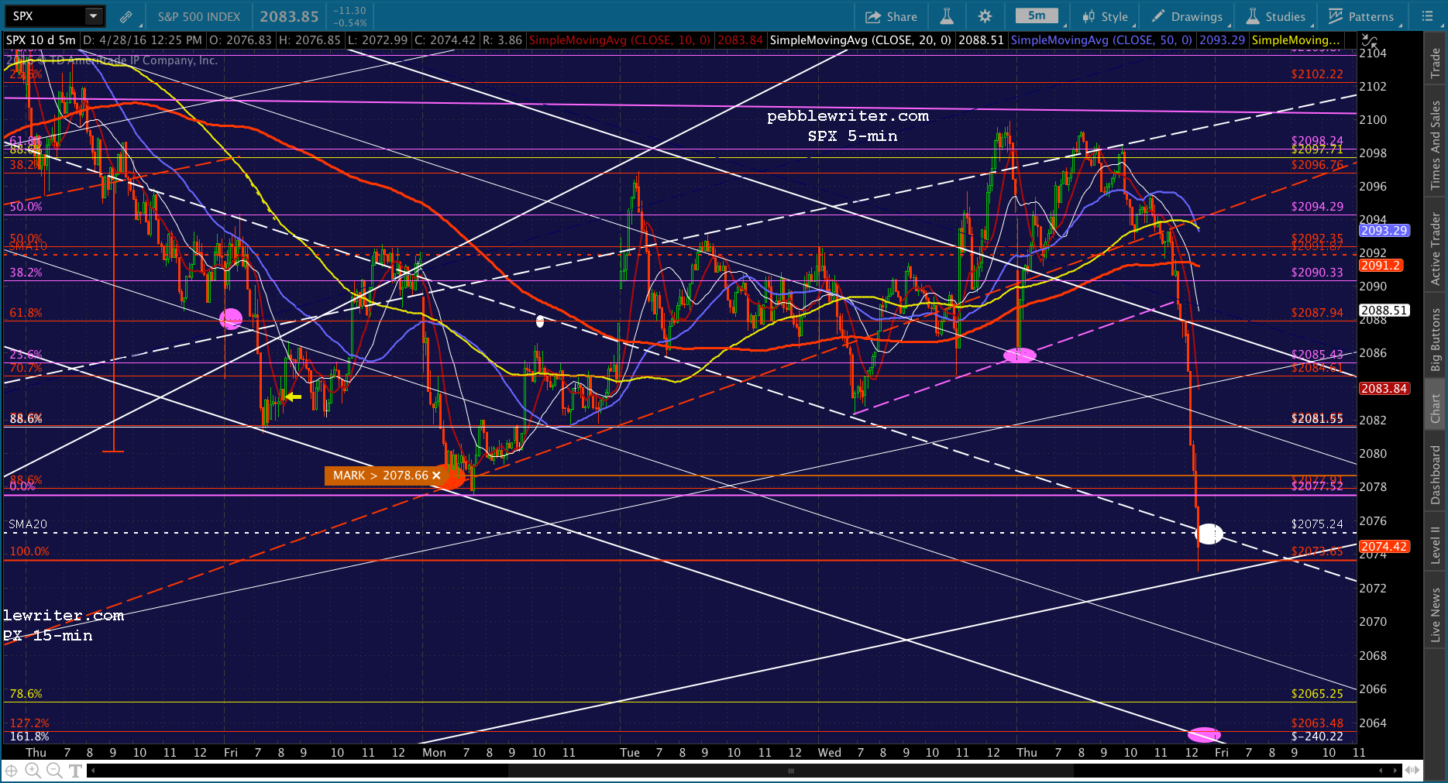This screenshot has height=783, width=1448.
Task: Open the Live News side tab
Action: 1436,614
